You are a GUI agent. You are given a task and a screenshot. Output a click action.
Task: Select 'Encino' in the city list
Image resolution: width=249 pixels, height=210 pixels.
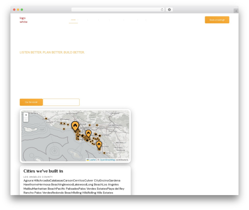[x=104, y=181]
